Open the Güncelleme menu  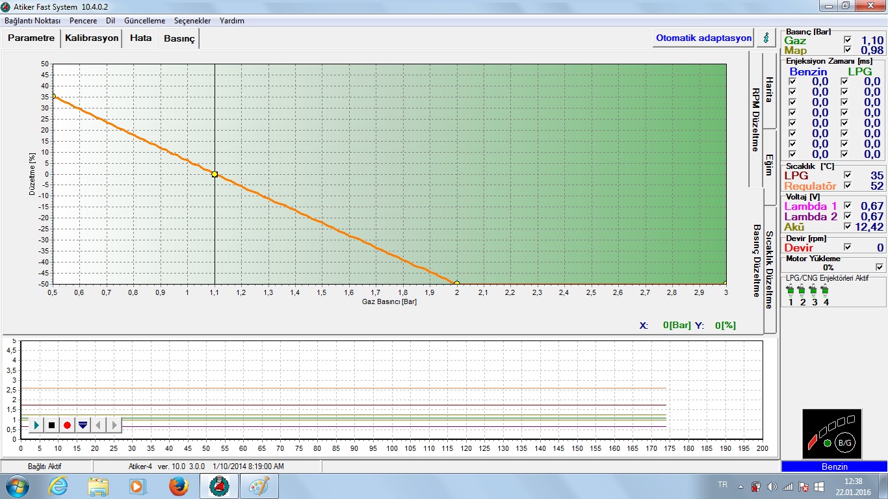(x=144, y=21)
